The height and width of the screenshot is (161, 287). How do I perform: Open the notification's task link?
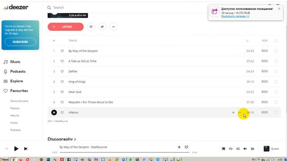point(235,16)
